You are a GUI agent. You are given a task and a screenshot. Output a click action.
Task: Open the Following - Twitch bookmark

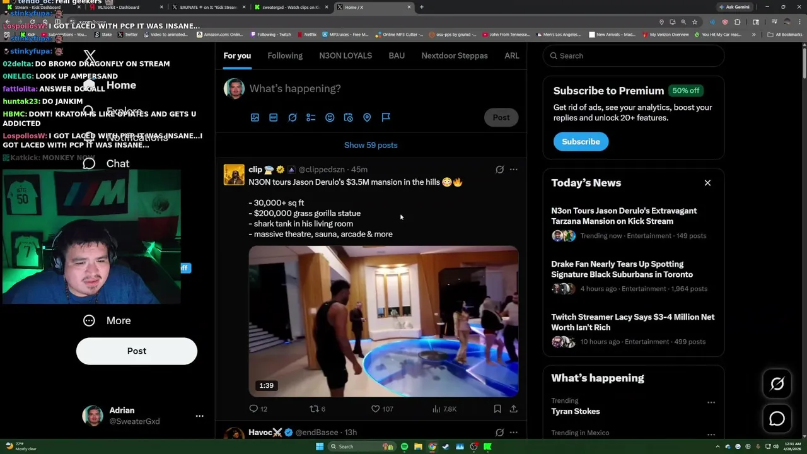pos(271,35)
